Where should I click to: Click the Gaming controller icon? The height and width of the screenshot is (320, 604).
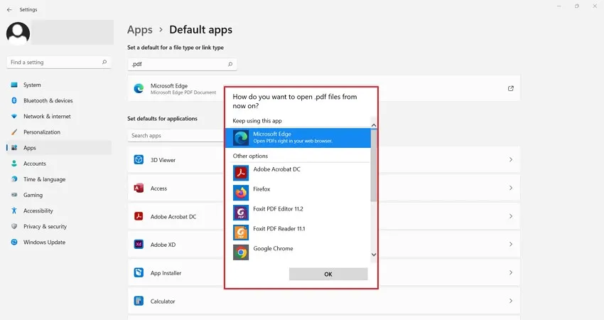click(14, 195)
